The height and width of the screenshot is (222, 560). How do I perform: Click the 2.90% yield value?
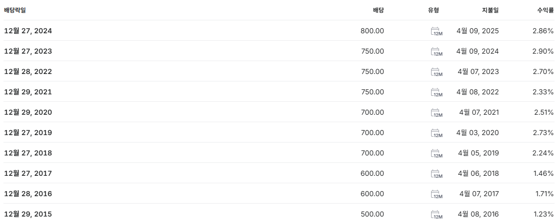click(x=543, y=51)
